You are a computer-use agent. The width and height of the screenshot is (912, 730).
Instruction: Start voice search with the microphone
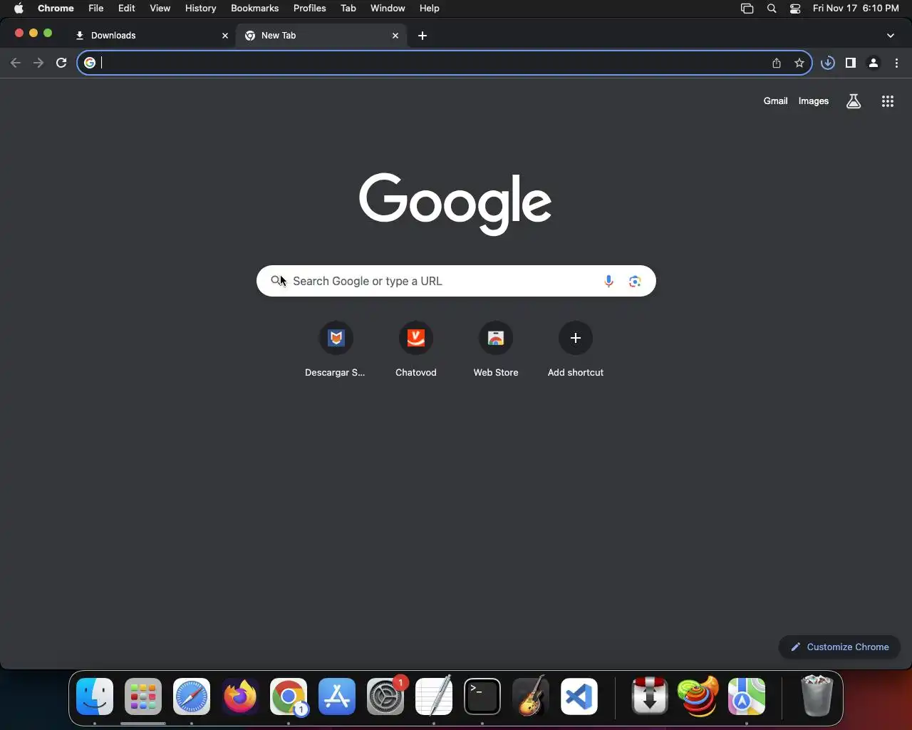tap(608, 281)
